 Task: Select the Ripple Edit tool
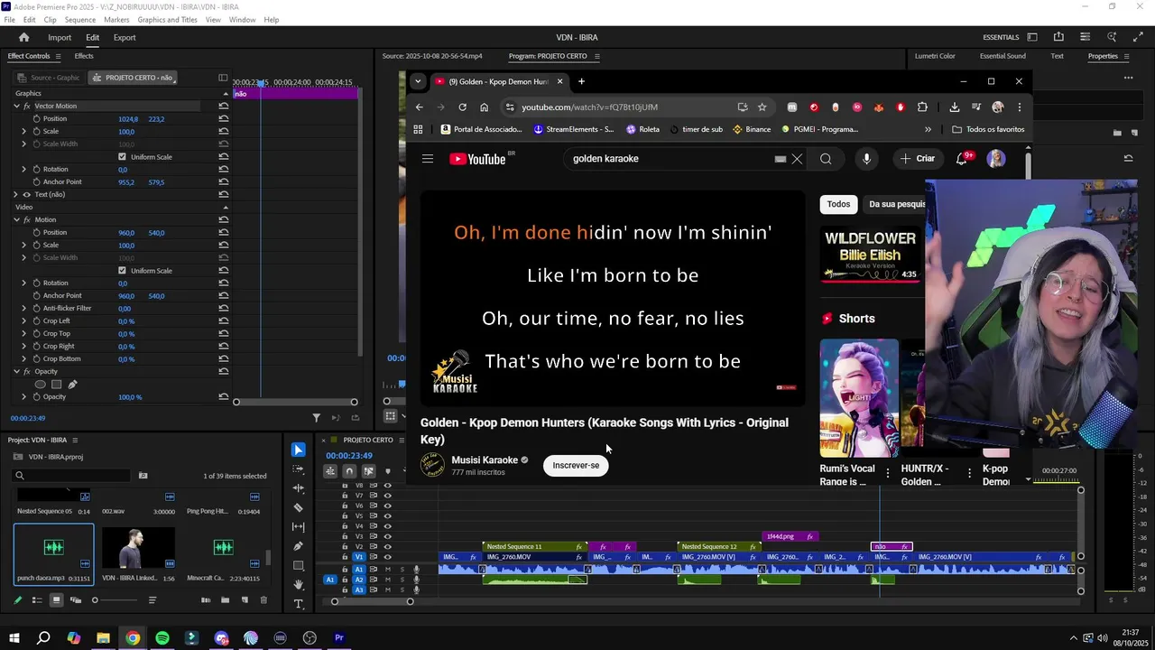[x=299, y=488]
